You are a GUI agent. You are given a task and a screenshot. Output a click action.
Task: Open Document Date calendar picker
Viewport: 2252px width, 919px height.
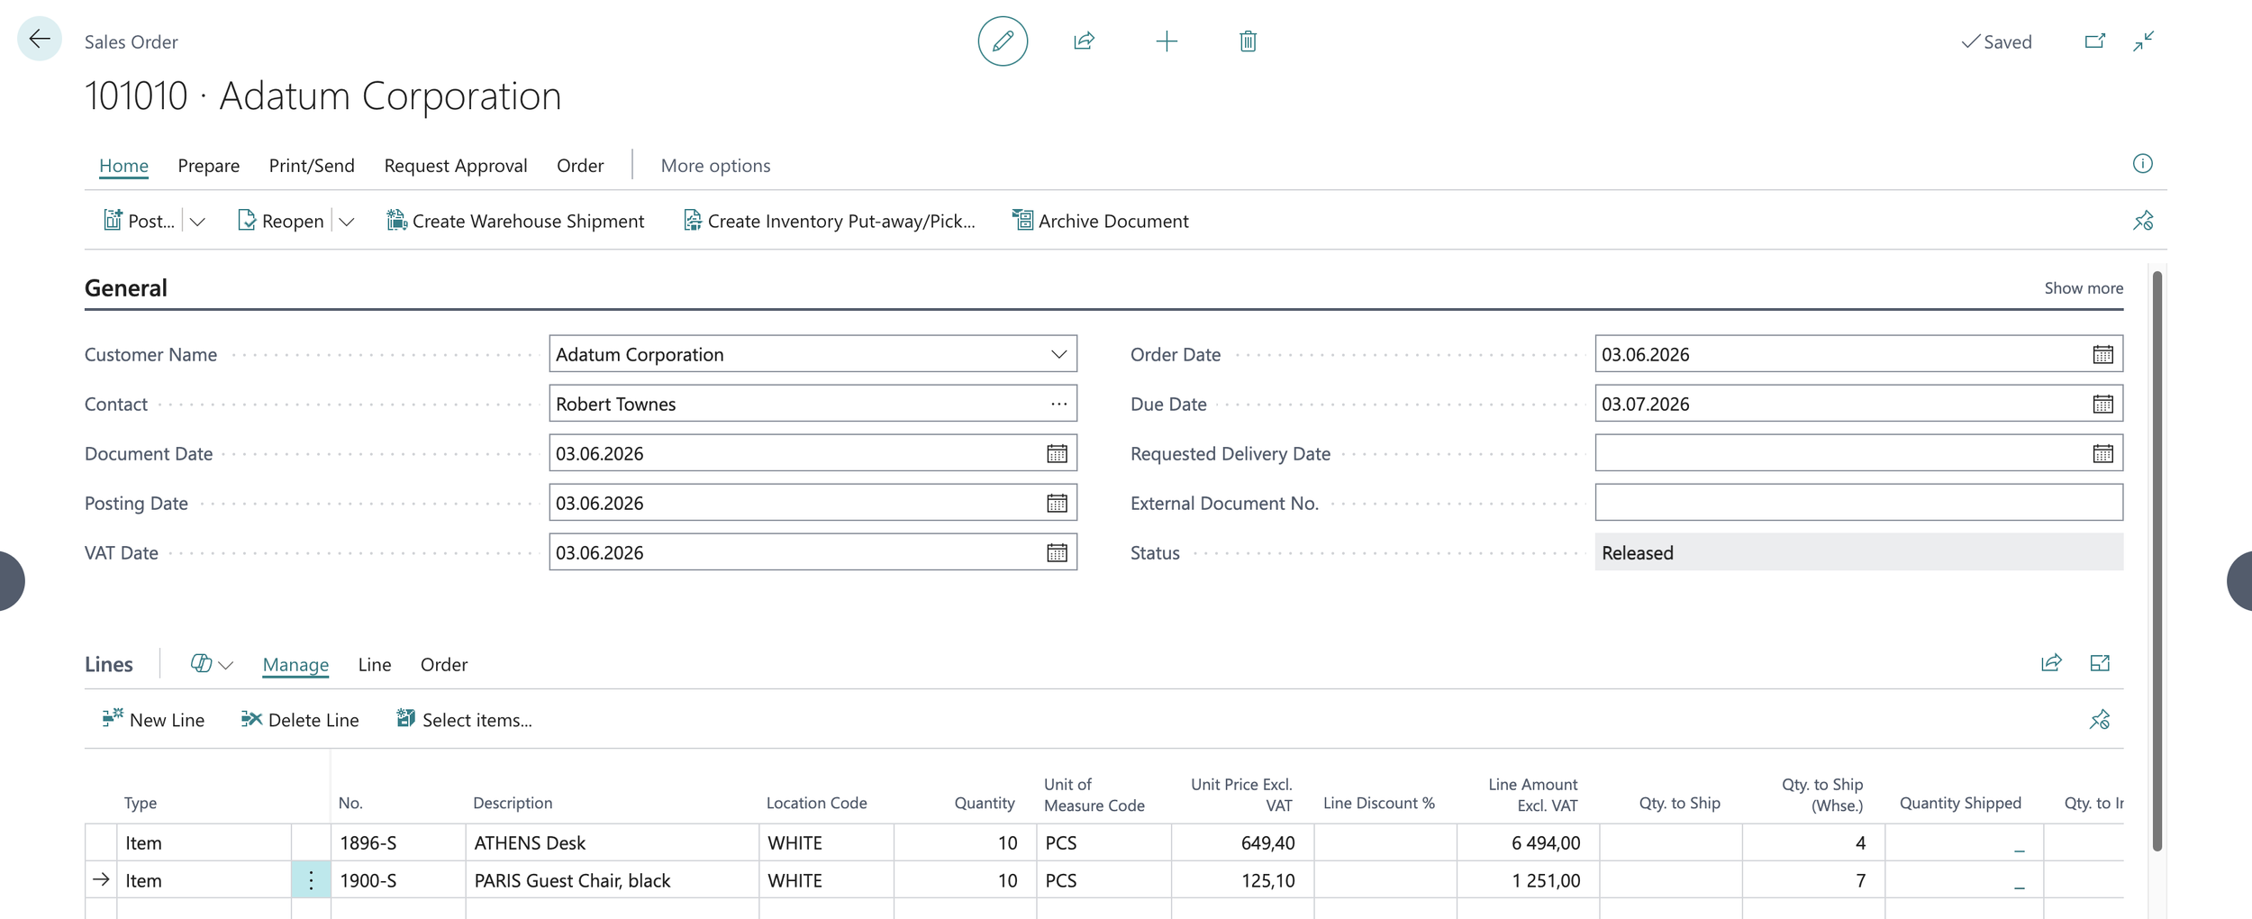tap(1057, 453)
